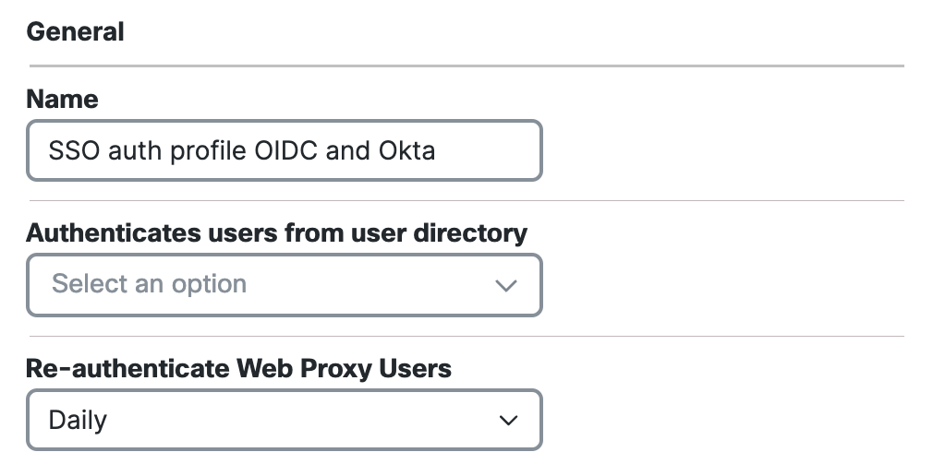The width and height of the screenshot is (933, 476).
Task: Open the 'Select an option' dropdown
Action: (285, 285)
